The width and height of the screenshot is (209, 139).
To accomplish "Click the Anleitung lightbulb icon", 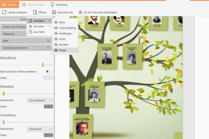I will pos(52,5).
